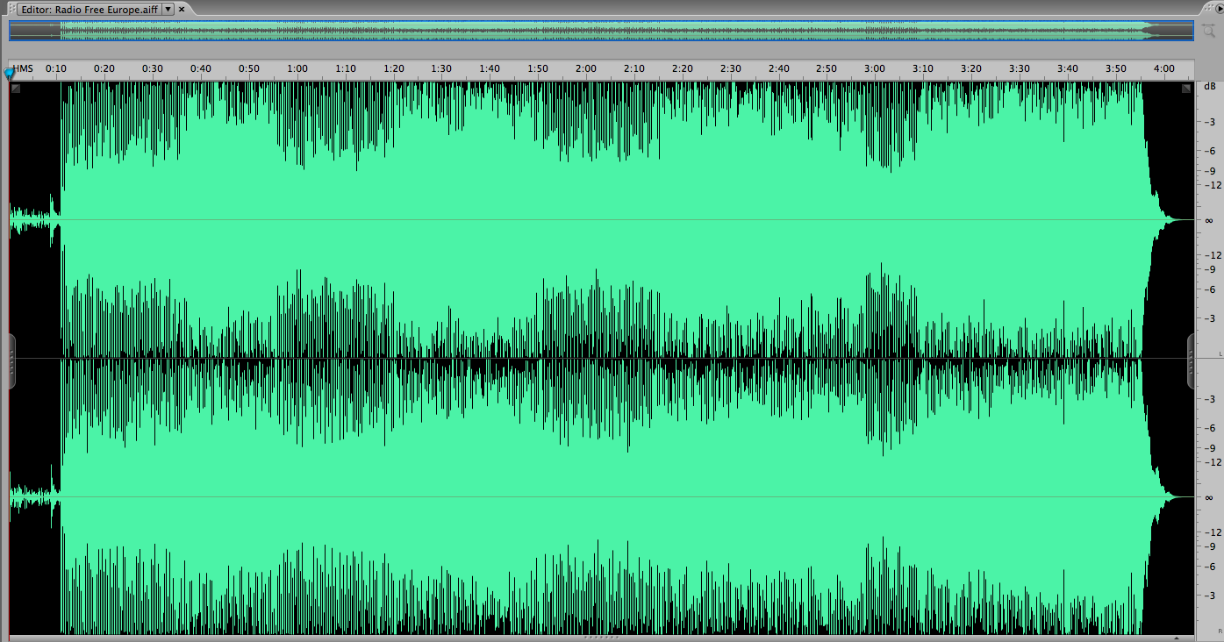Click 2:00 on the time ruler

point(586,68)
